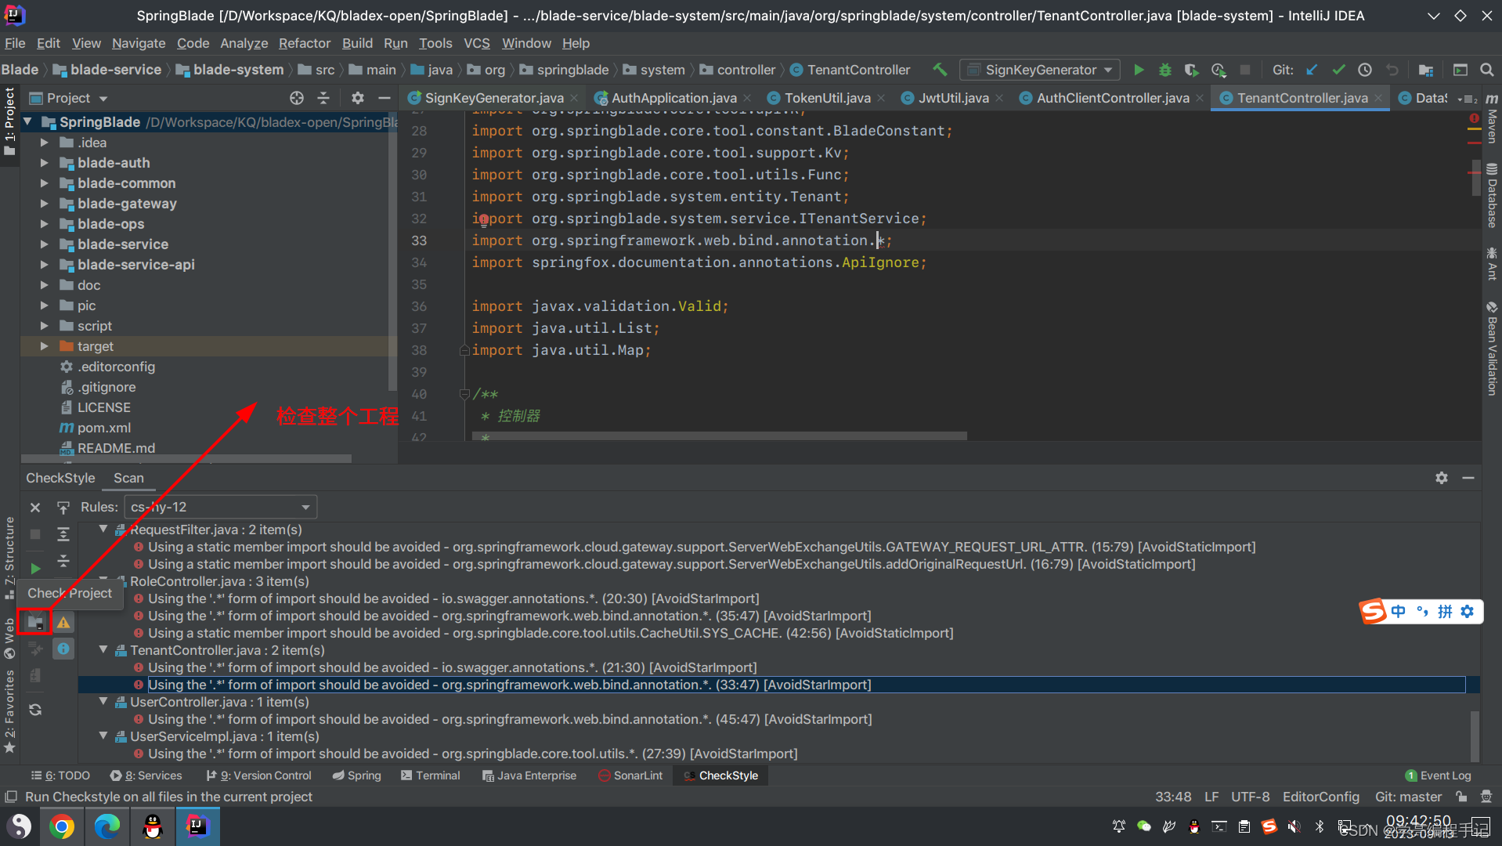Image resolution: width=1502 pixels, height=846 pixels.
Task: Open QQ penguin from taskbar
Action: coord(153,826)
